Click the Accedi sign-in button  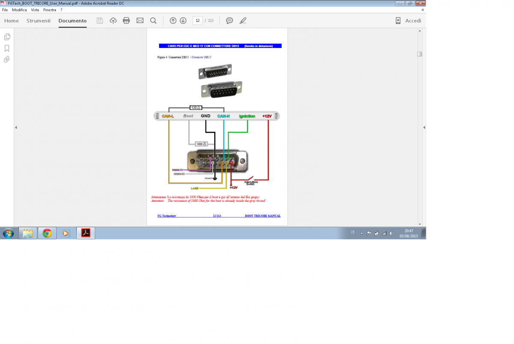point(408,21)
